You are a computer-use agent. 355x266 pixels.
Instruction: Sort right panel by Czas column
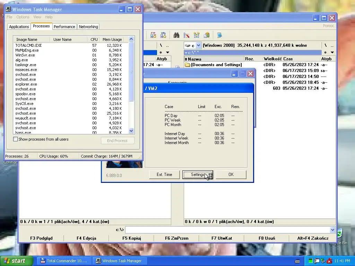301,59
